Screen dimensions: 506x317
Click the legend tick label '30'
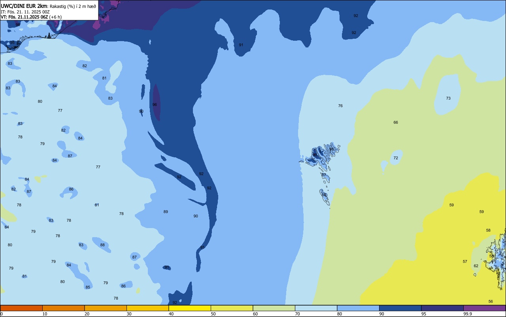pos(129,314)
